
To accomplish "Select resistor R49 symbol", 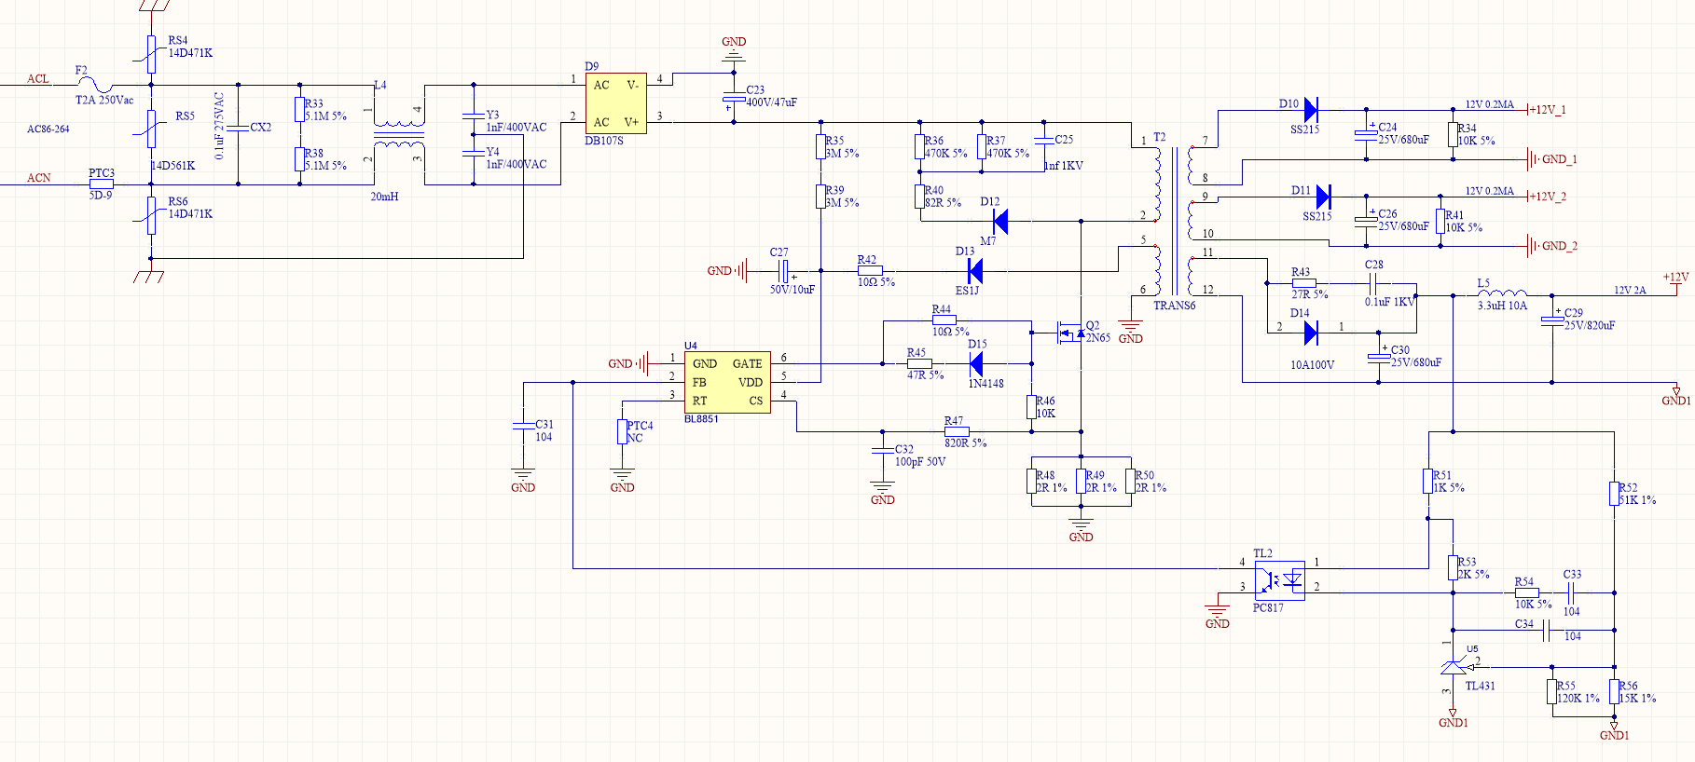I will (x=1081, y=482).
